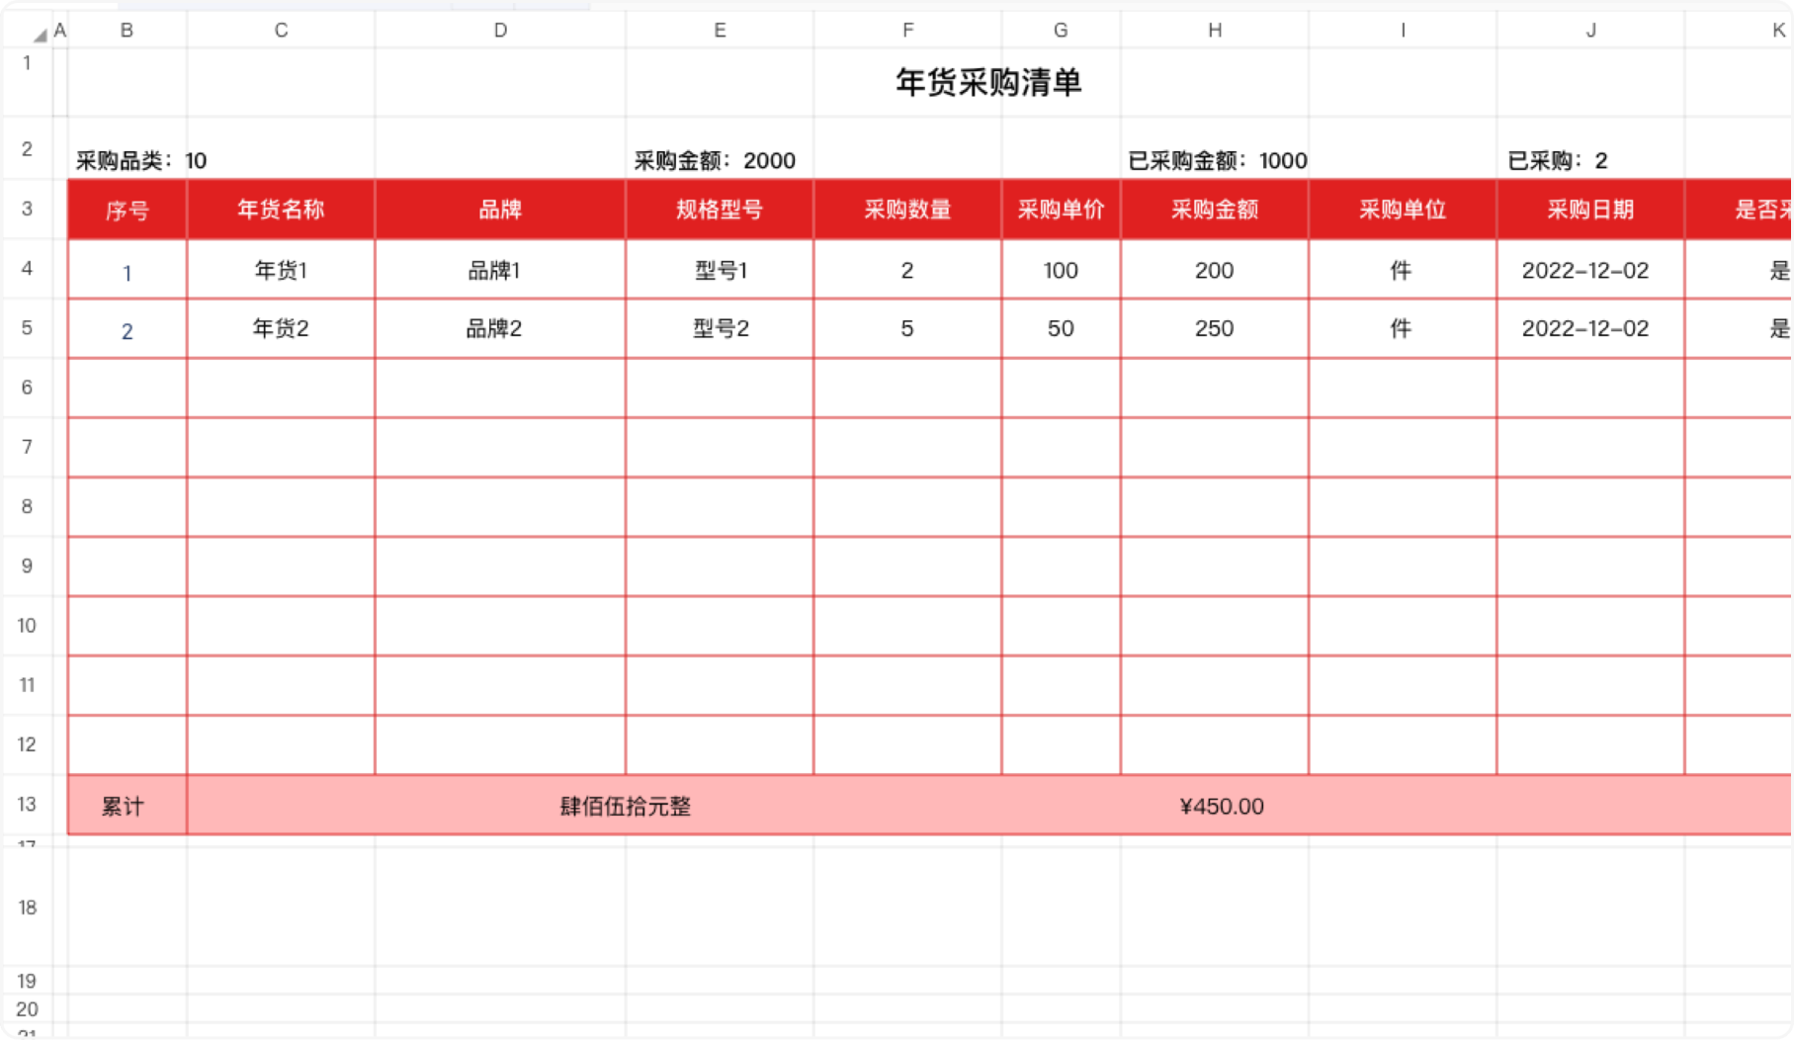
Task: Select the column J header
Action: (1590, 31)
